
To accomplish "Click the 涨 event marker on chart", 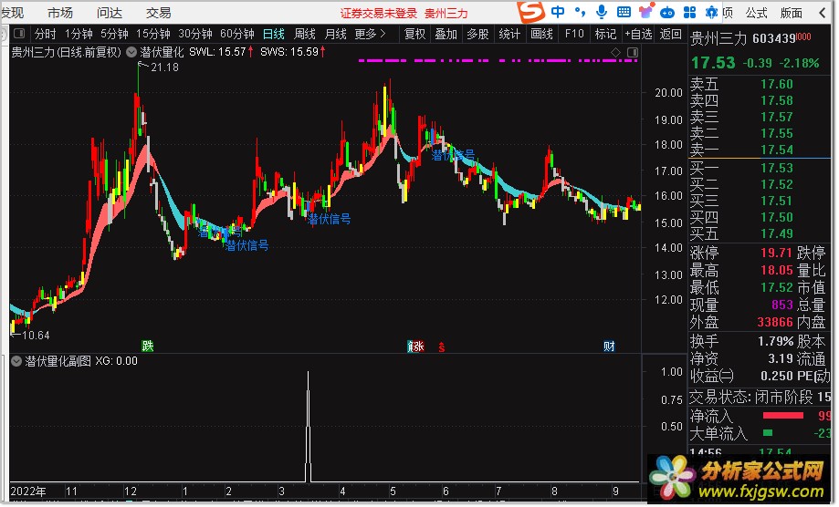I will tap(416, 347).
